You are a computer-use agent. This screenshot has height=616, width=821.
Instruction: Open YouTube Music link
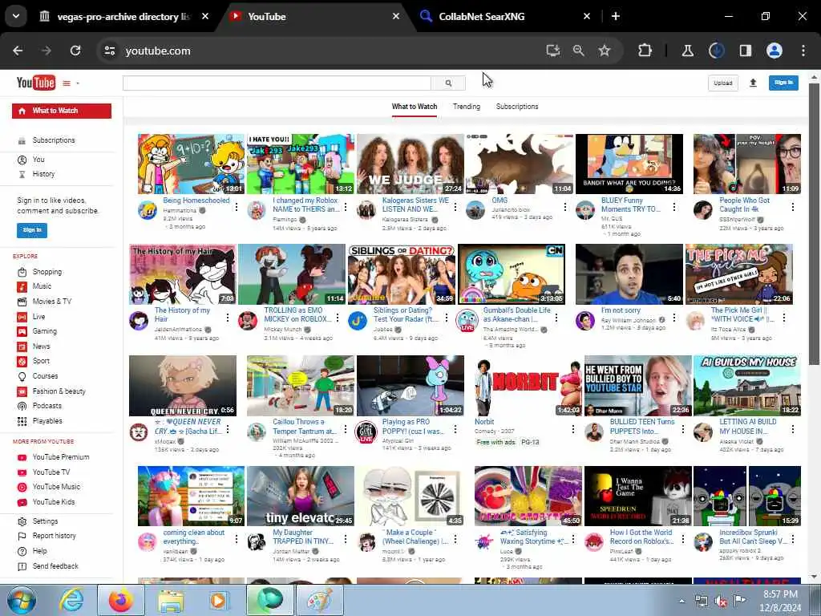point(56,487)
